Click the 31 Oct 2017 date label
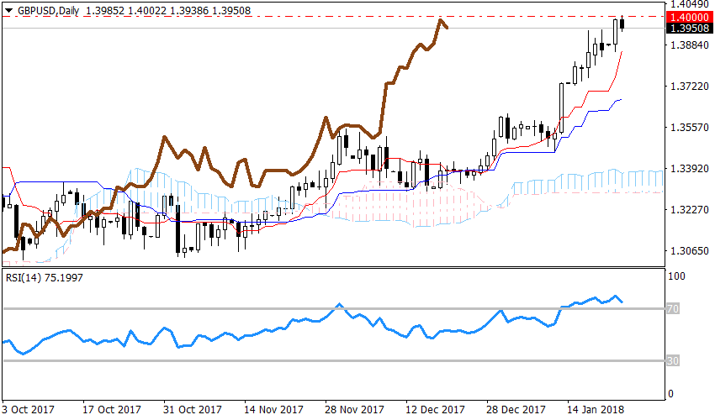 point(193,410)
